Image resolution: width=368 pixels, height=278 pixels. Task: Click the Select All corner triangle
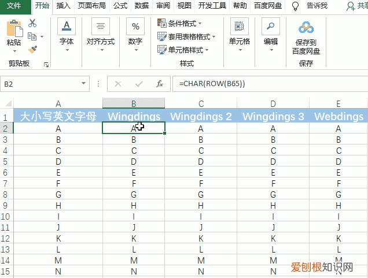(x=9, y=103)
